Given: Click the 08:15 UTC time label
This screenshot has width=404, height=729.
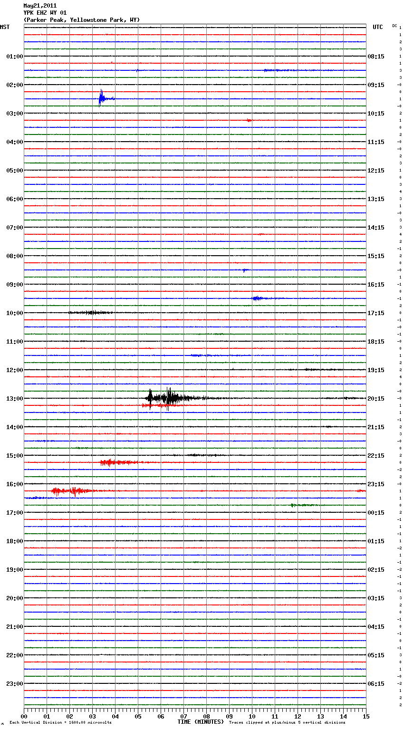Looking at the screenshot, I should click(376, 57).
